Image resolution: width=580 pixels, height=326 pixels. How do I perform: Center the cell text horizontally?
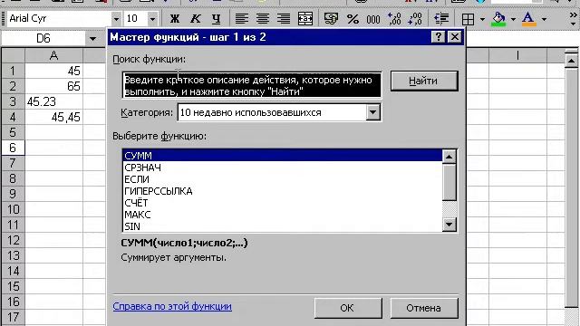[x=263, y=18]
